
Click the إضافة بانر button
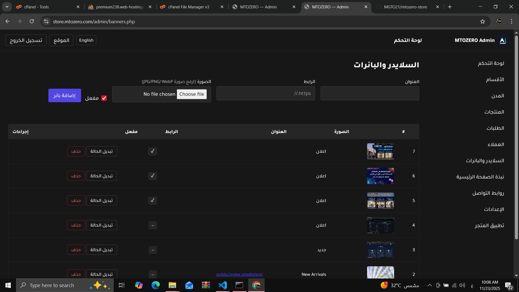64,95
